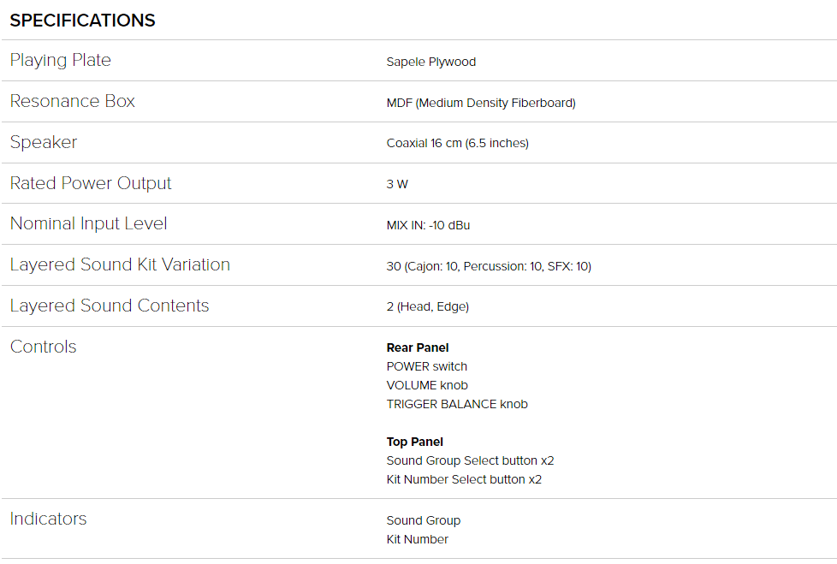This screenshot has height=564, width=837.
Task: Click the Speaker row label
Action: click(x=44, y=142)
